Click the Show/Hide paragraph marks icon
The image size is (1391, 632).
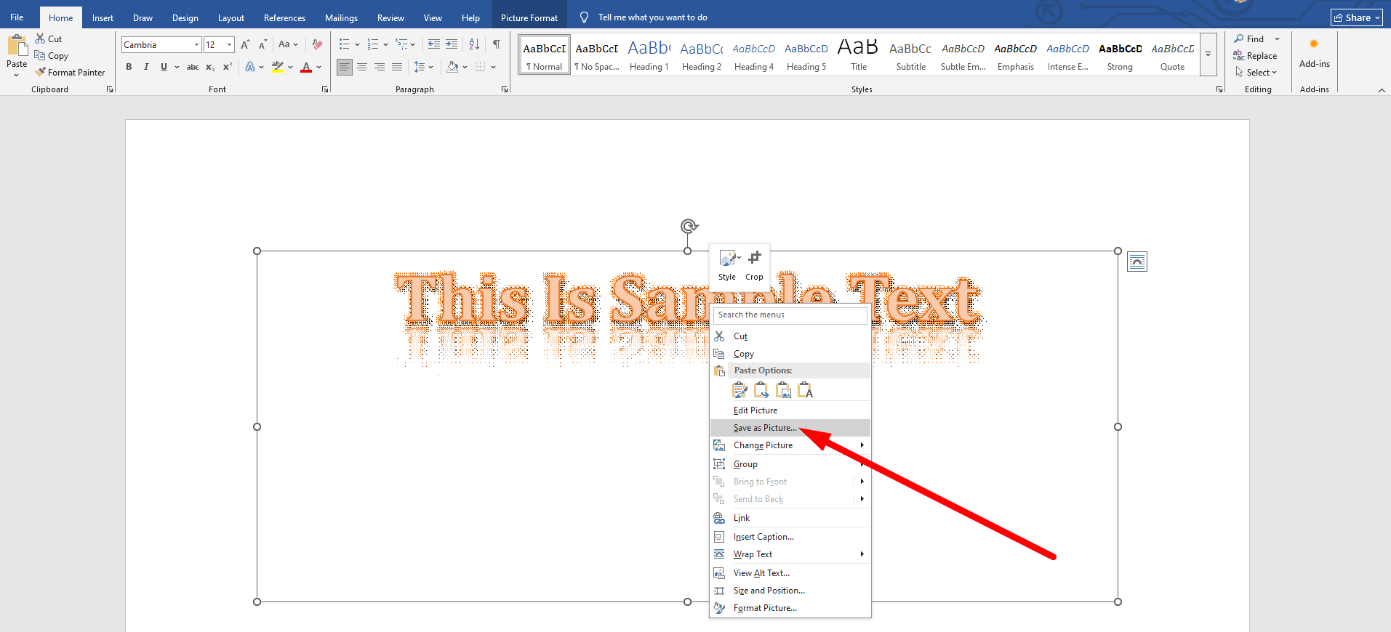tap(496, 44)
